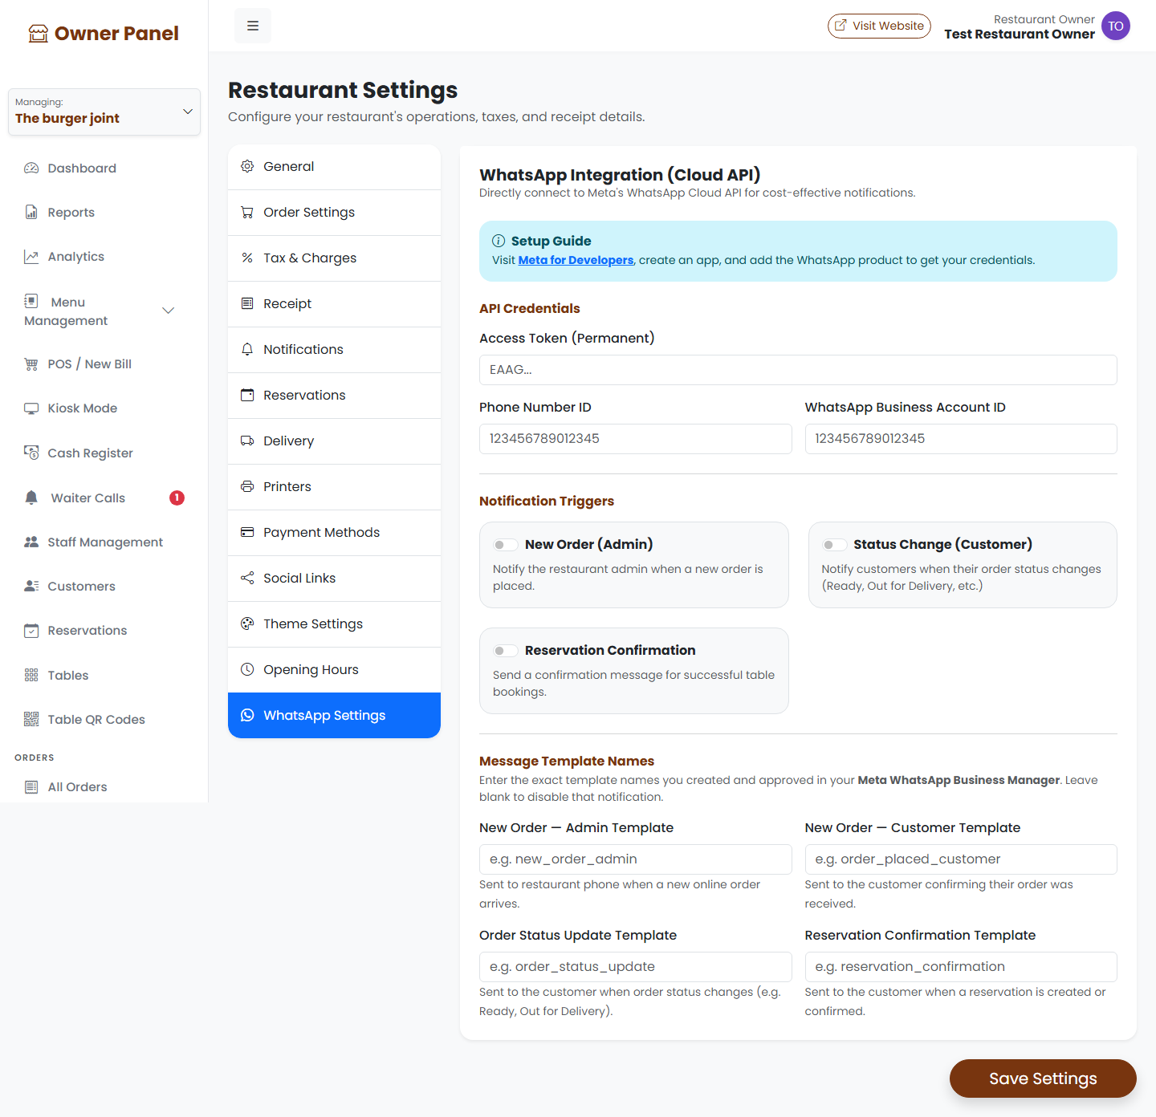Enable the Reservation Confirmation toggle
The image size is (1156, 1117).
[x=505, y=651]
